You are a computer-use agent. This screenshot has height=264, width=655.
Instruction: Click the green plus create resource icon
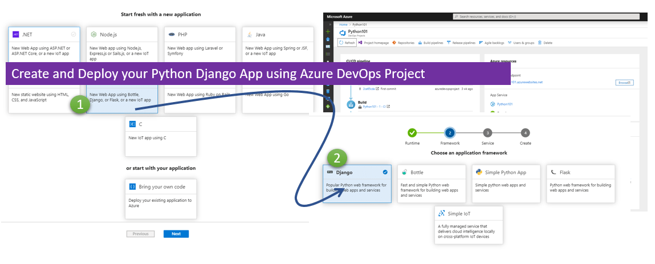pyautogui.click(x=328, y=32)
